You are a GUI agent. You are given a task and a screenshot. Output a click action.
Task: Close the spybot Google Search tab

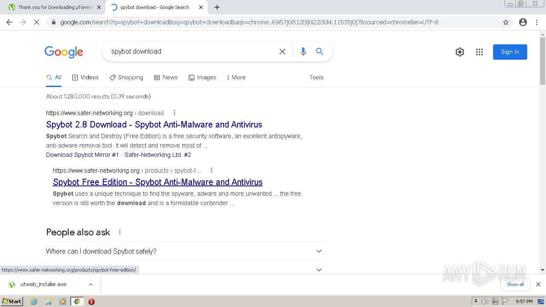(201, 7)
